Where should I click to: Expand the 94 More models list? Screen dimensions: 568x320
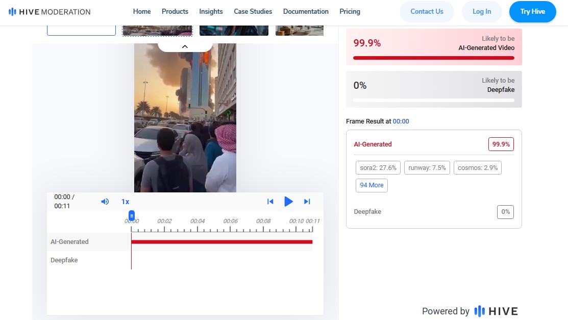coord(372,185)
